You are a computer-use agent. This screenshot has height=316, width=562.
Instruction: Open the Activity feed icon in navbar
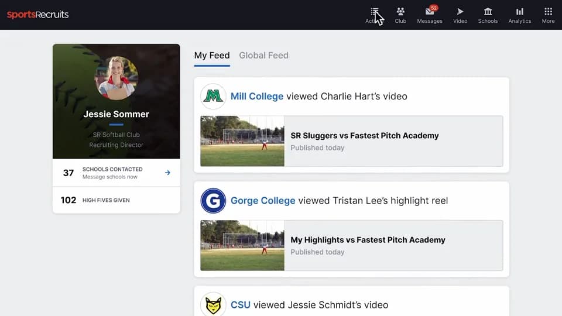(x=374, y=15)
